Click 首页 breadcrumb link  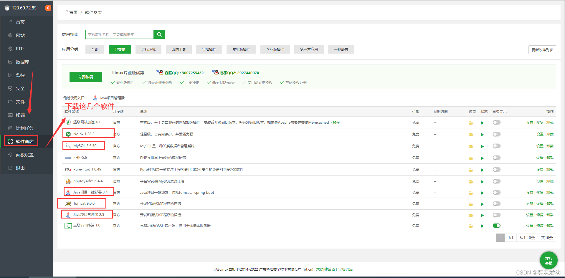pyautogui.click(x=73, y=12)
